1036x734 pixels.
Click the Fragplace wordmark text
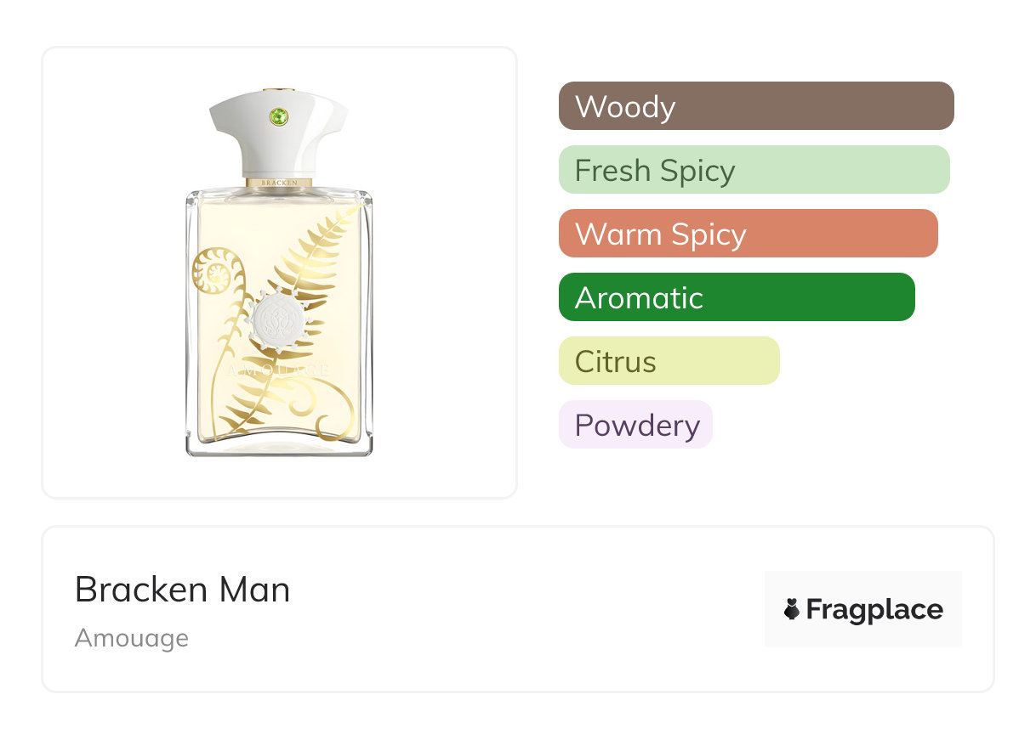874,609
